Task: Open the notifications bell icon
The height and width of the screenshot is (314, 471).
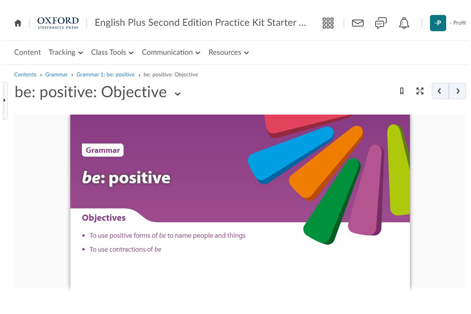Action: tap(404, 23)
